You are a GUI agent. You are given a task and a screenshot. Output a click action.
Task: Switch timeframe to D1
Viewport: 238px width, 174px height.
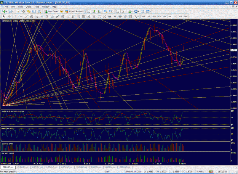pyautogui.click(x=175, y=16)
